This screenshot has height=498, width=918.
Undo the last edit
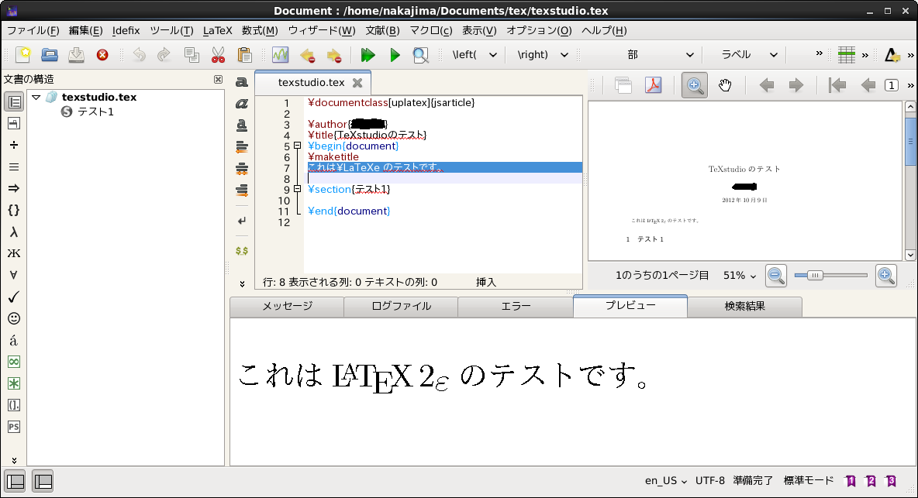click(x=140, y=55)
